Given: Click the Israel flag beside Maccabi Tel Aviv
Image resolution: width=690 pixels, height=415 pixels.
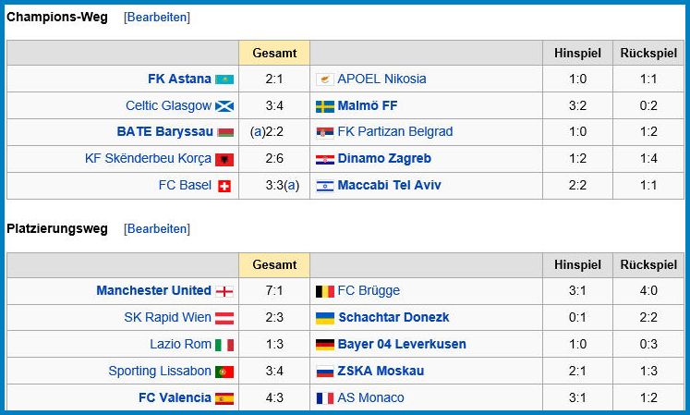Looking at the screenshot, I should (325, 186).
